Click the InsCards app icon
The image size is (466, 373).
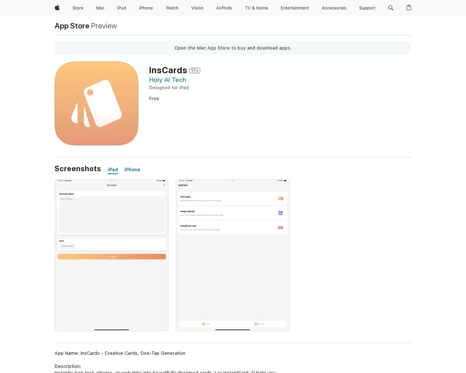[x=96, y=103]
